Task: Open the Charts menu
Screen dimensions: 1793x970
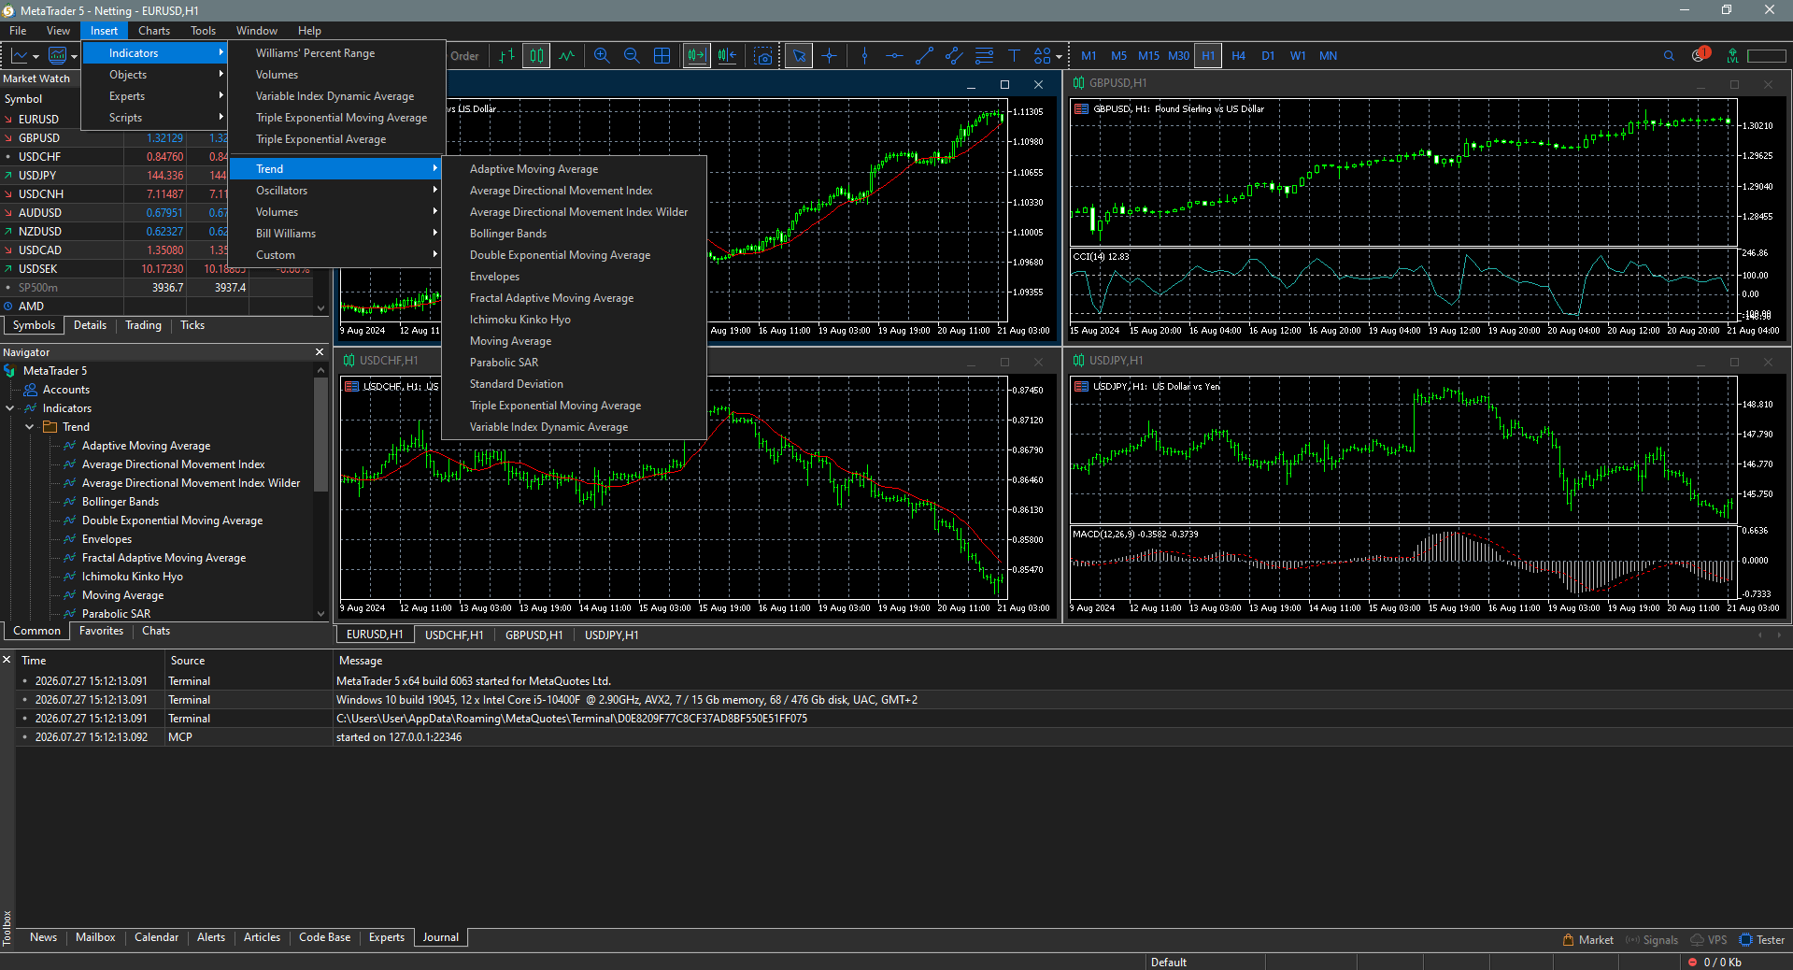Action: point(154,31)
